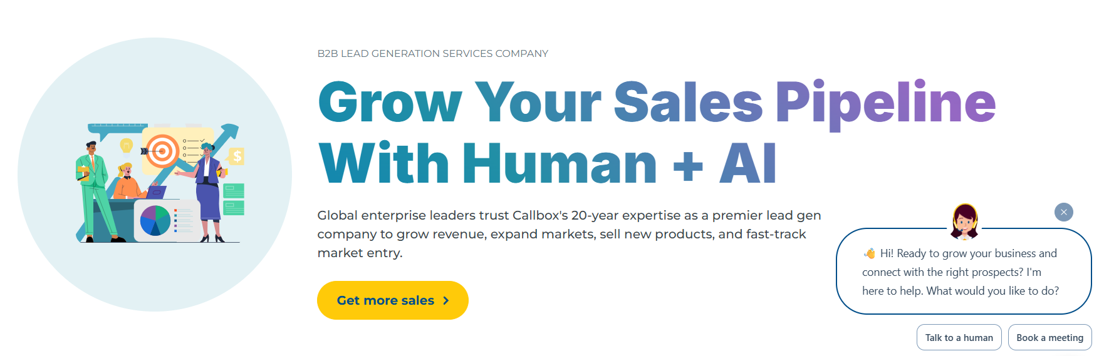Click the chevron arrow on Get more sales
This screenshot has height=356, width=1099.
(446, 301)
